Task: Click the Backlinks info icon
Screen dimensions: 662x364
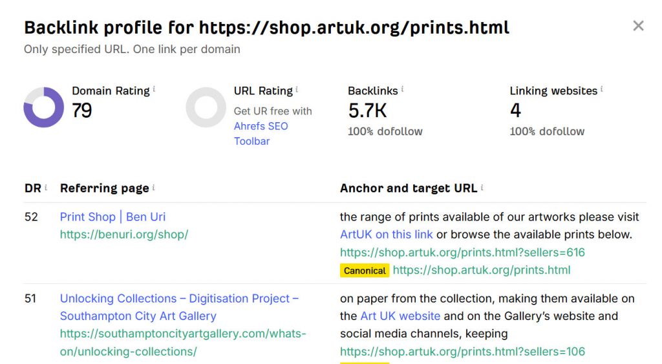Action: (x=402, y=89)
